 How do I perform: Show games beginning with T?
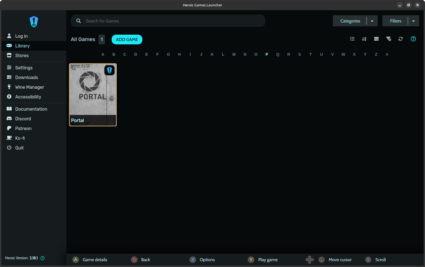311,54
